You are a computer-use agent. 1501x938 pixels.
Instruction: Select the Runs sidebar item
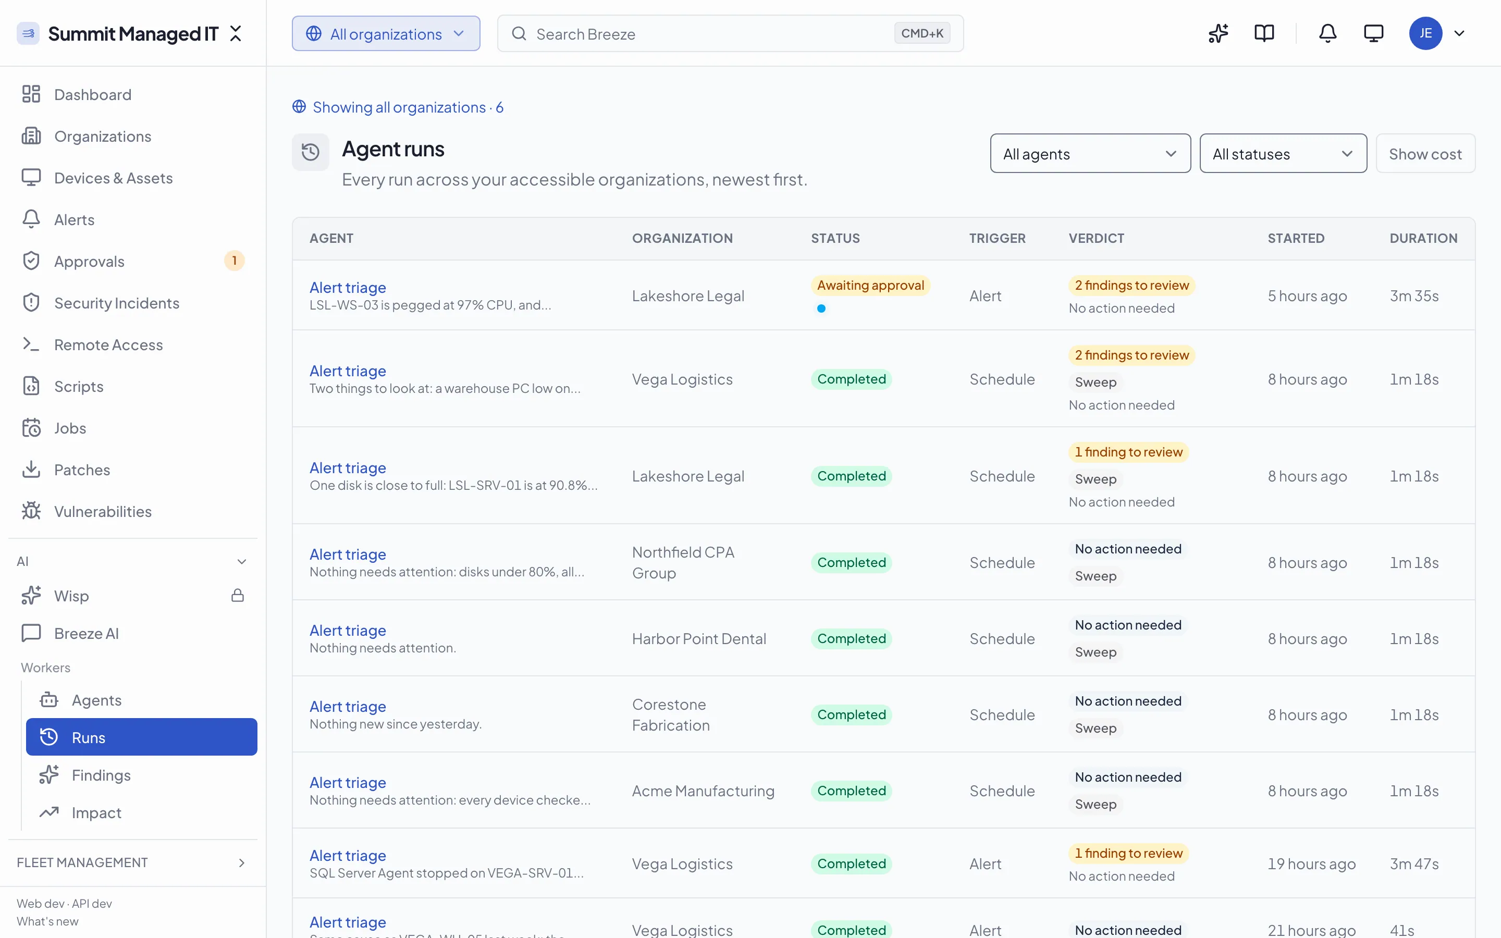[141, 737]
